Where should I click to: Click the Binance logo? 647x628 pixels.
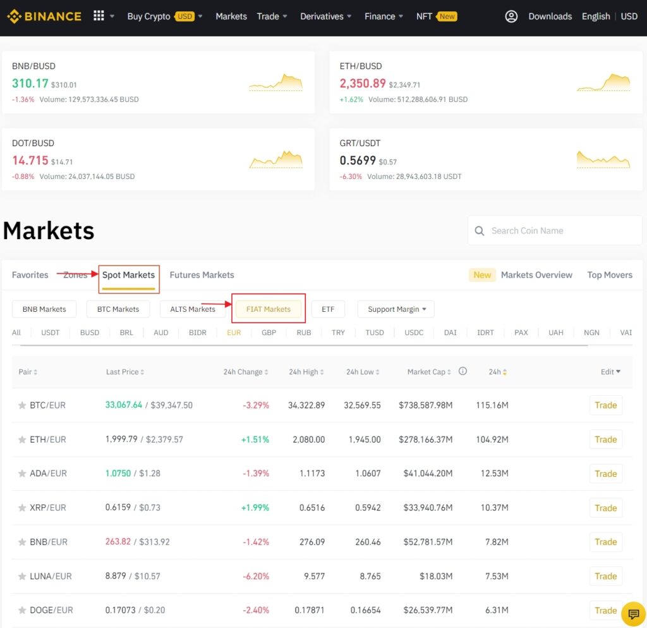44,16
